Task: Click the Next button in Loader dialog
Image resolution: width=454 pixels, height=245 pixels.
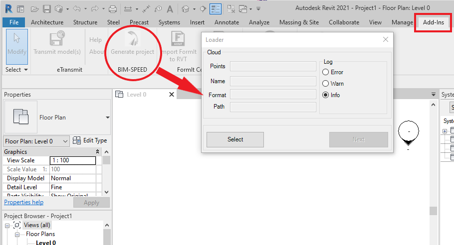Action: (358, 139)
